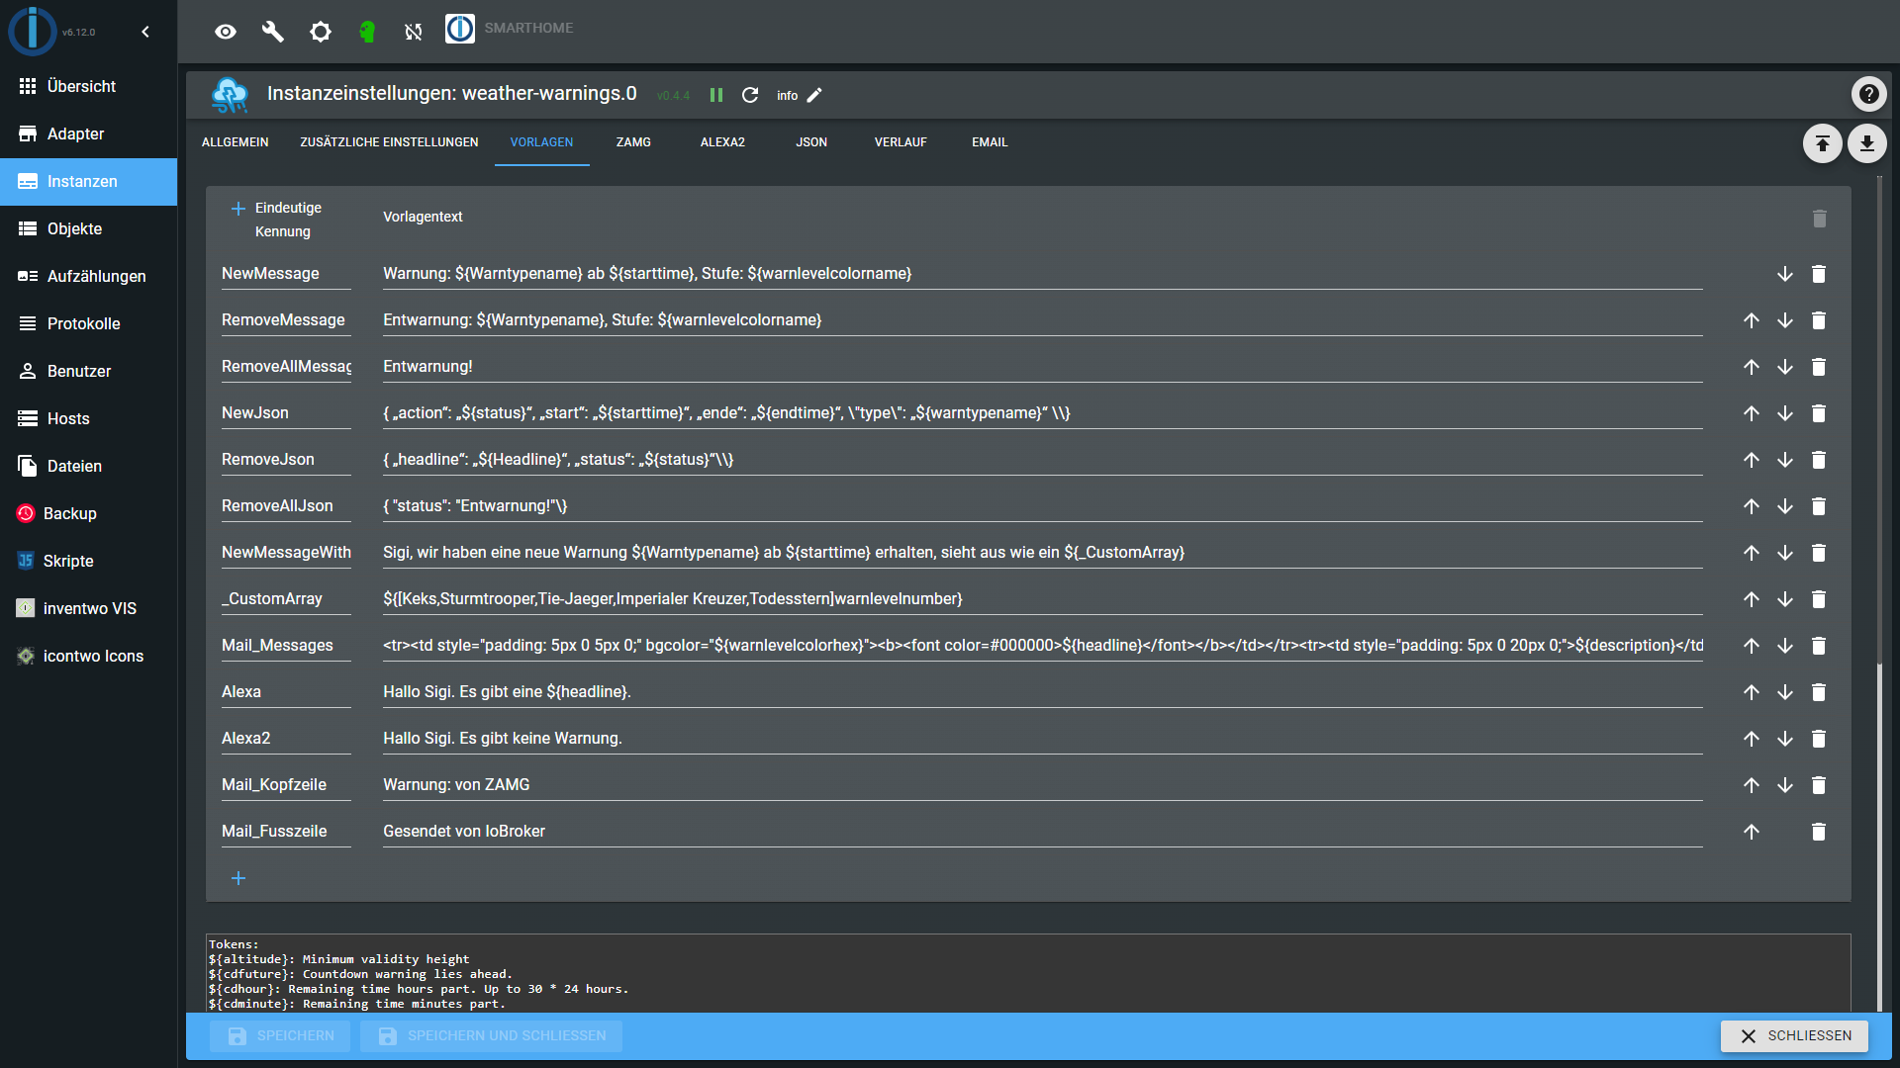Add a new row with the bottom plus icon

pyautogui.click(x=238, y=878)
